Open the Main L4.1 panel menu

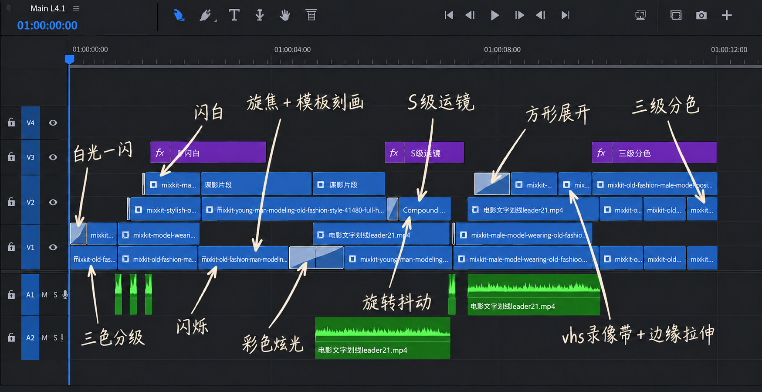[x=76, y=8]
